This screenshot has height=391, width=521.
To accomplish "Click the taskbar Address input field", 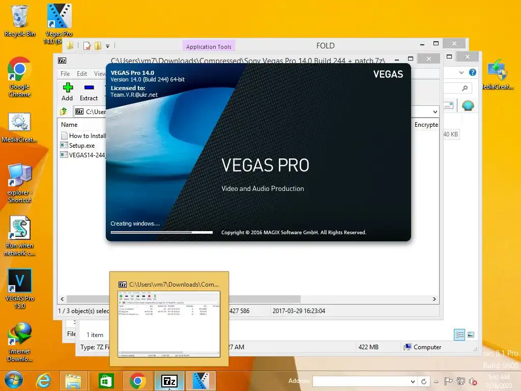I will pos(361,381).
